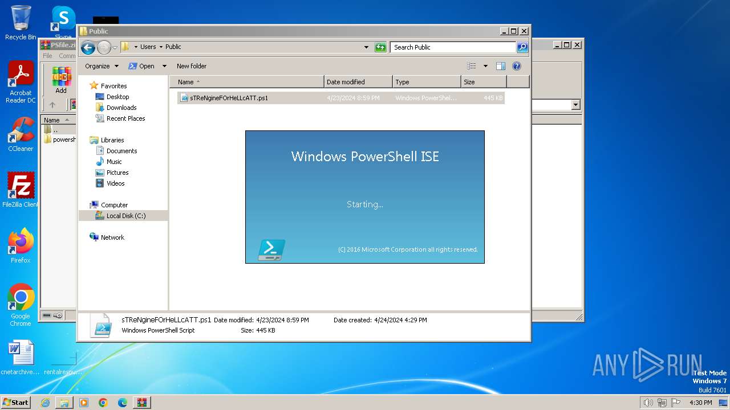730x410 pixels.
Task: Click the Add icon in WinRAR
Action: point(61,80)
